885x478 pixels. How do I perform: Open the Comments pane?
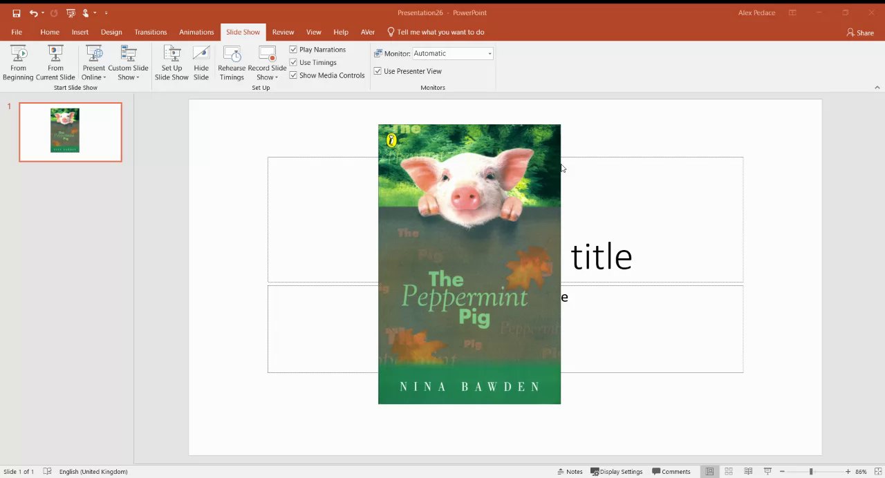[x=671, y=472]
